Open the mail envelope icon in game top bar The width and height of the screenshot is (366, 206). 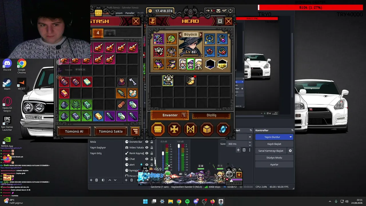[218, 11]
